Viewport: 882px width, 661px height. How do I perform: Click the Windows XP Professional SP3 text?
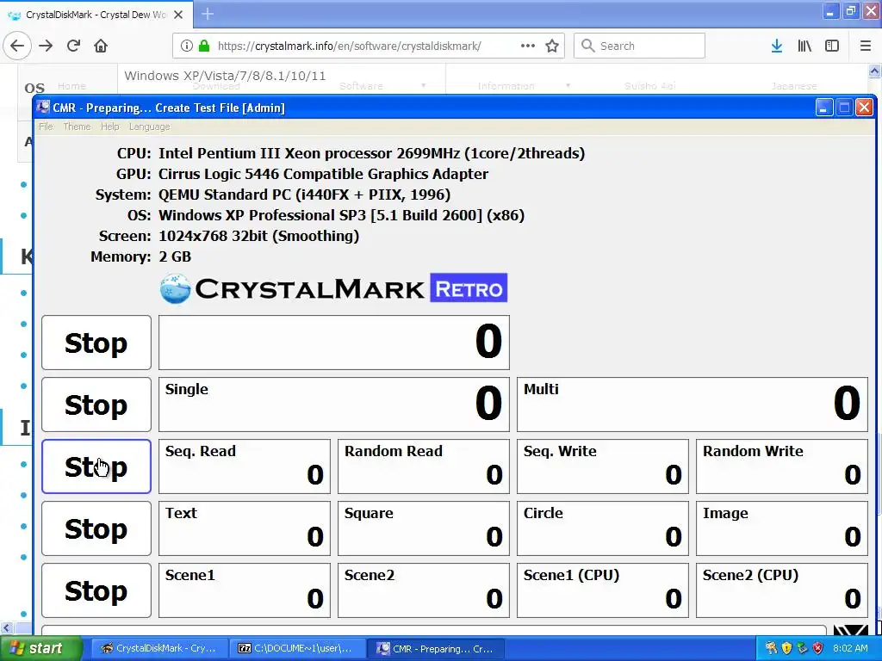pyautogui.click(x=341, y=216)
